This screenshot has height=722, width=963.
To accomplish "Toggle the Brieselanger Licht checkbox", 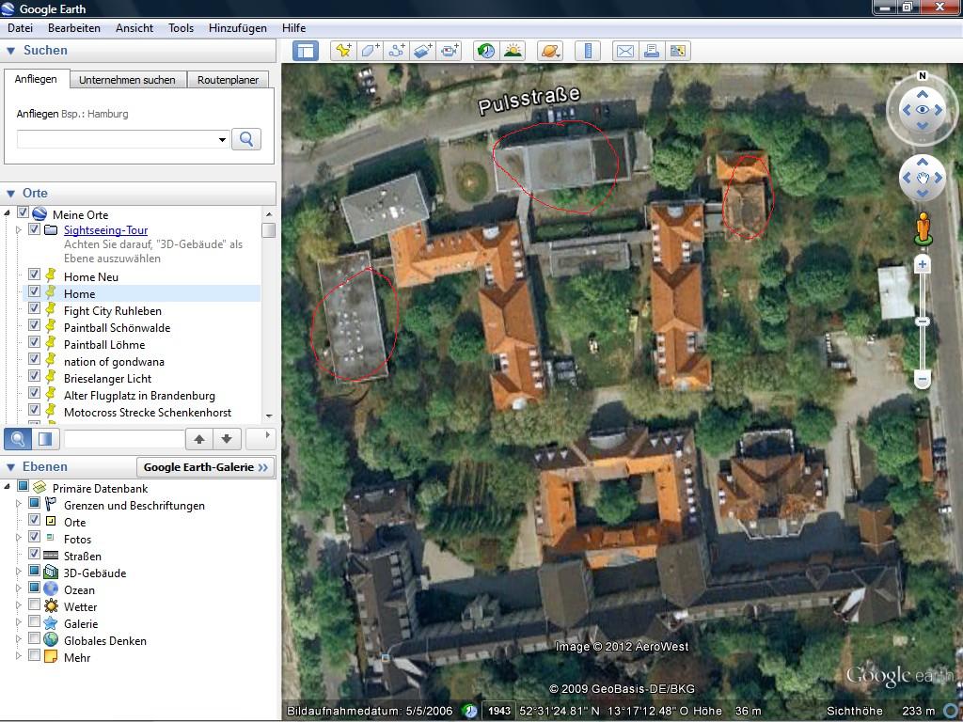I will [35, 376].
